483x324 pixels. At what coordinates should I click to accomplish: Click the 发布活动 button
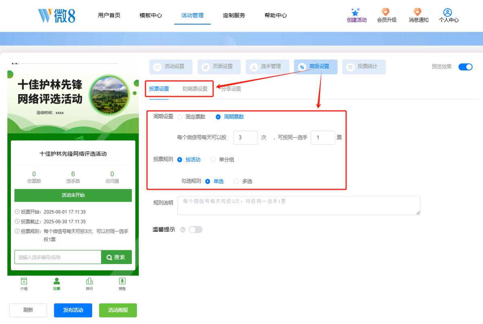pos(73,310)
